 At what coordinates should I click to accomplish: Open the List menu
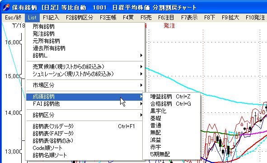32,18
